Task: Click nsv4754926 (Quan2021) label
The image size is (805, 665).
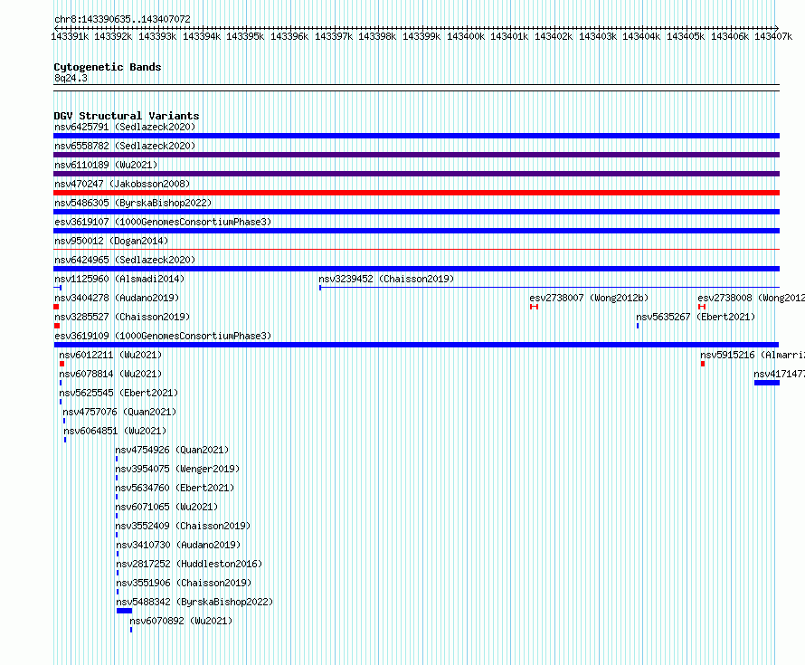Action: pyautogui.click(x=172, y=450)
